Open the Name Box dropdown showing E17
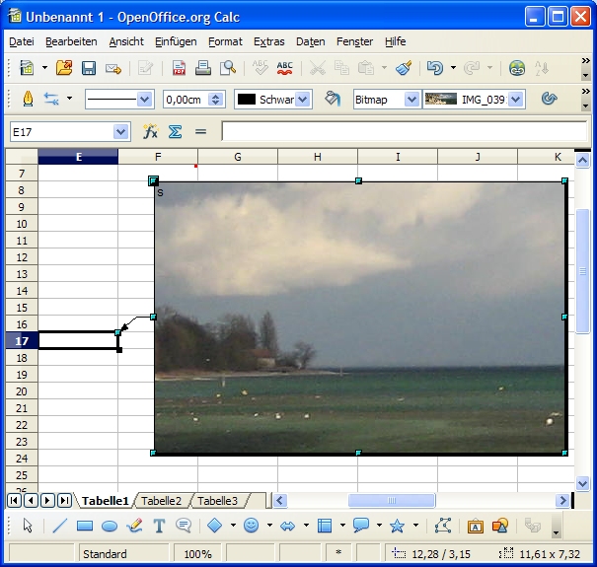 click(121, 131)
